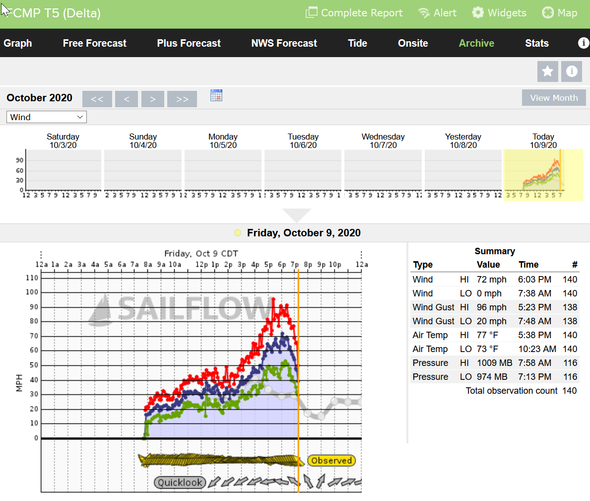Jump forward with the >> button

(182, 99)
